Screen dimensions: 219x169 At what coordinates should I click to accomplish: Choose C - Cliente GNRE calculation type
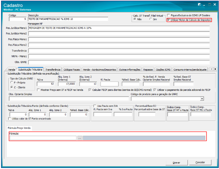point(12,87)
